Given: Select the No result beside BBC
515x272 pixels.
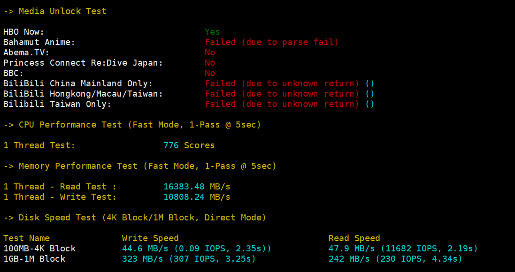Looking at the screenshot, I should [x=210, y=73].
